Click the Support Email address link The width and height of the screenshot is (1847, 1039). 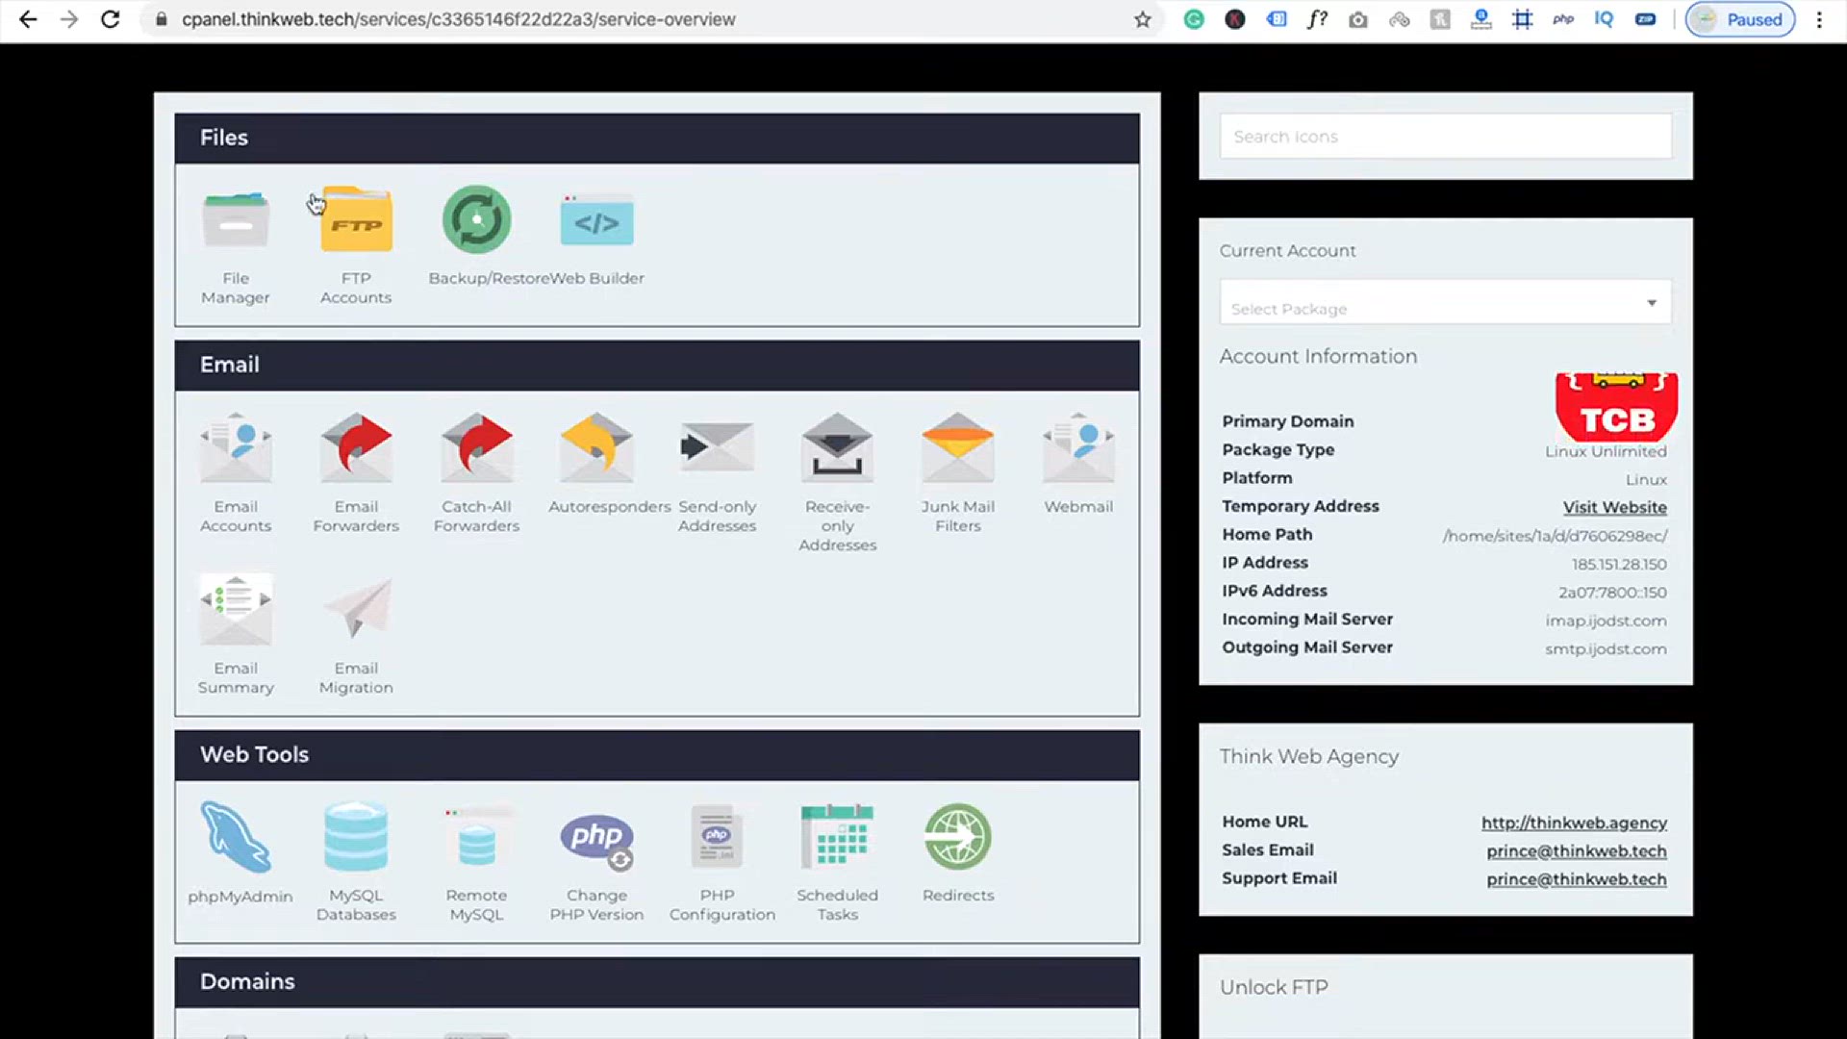(x=1576, y=879)
